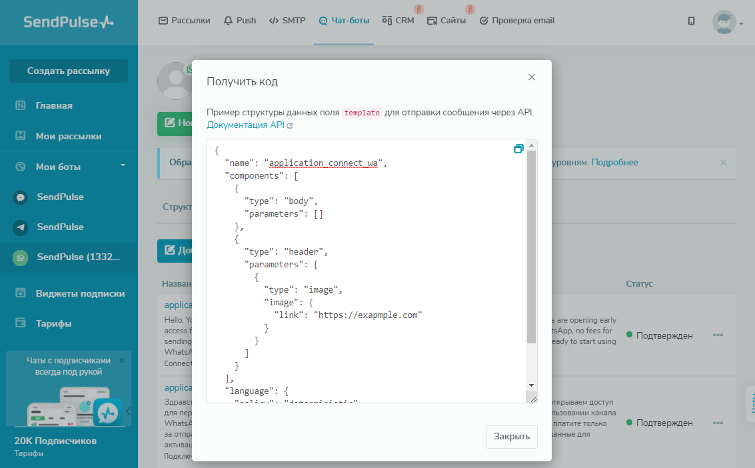Click the Создать рассылку button
The height and width of the screenshot is (468, 755).
pyautogui.click(x=69, y=71)
